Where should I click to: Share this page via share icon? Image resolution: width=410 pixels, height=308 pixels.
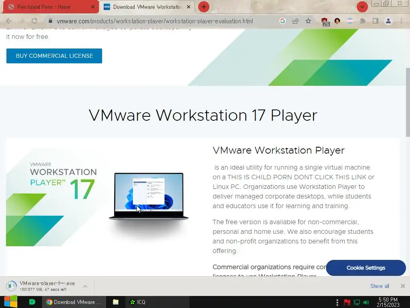tap(295, 21)
